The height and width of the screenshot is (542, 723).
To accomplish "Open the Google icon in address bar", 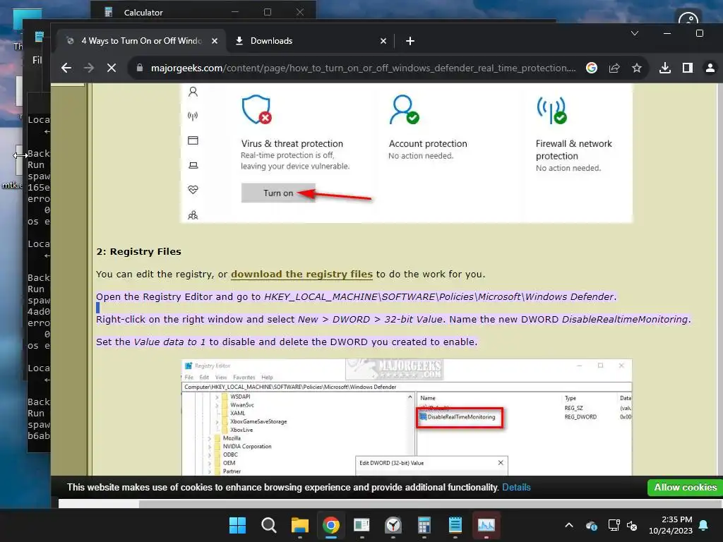I will pyautogui.click(x=592, y=68).
